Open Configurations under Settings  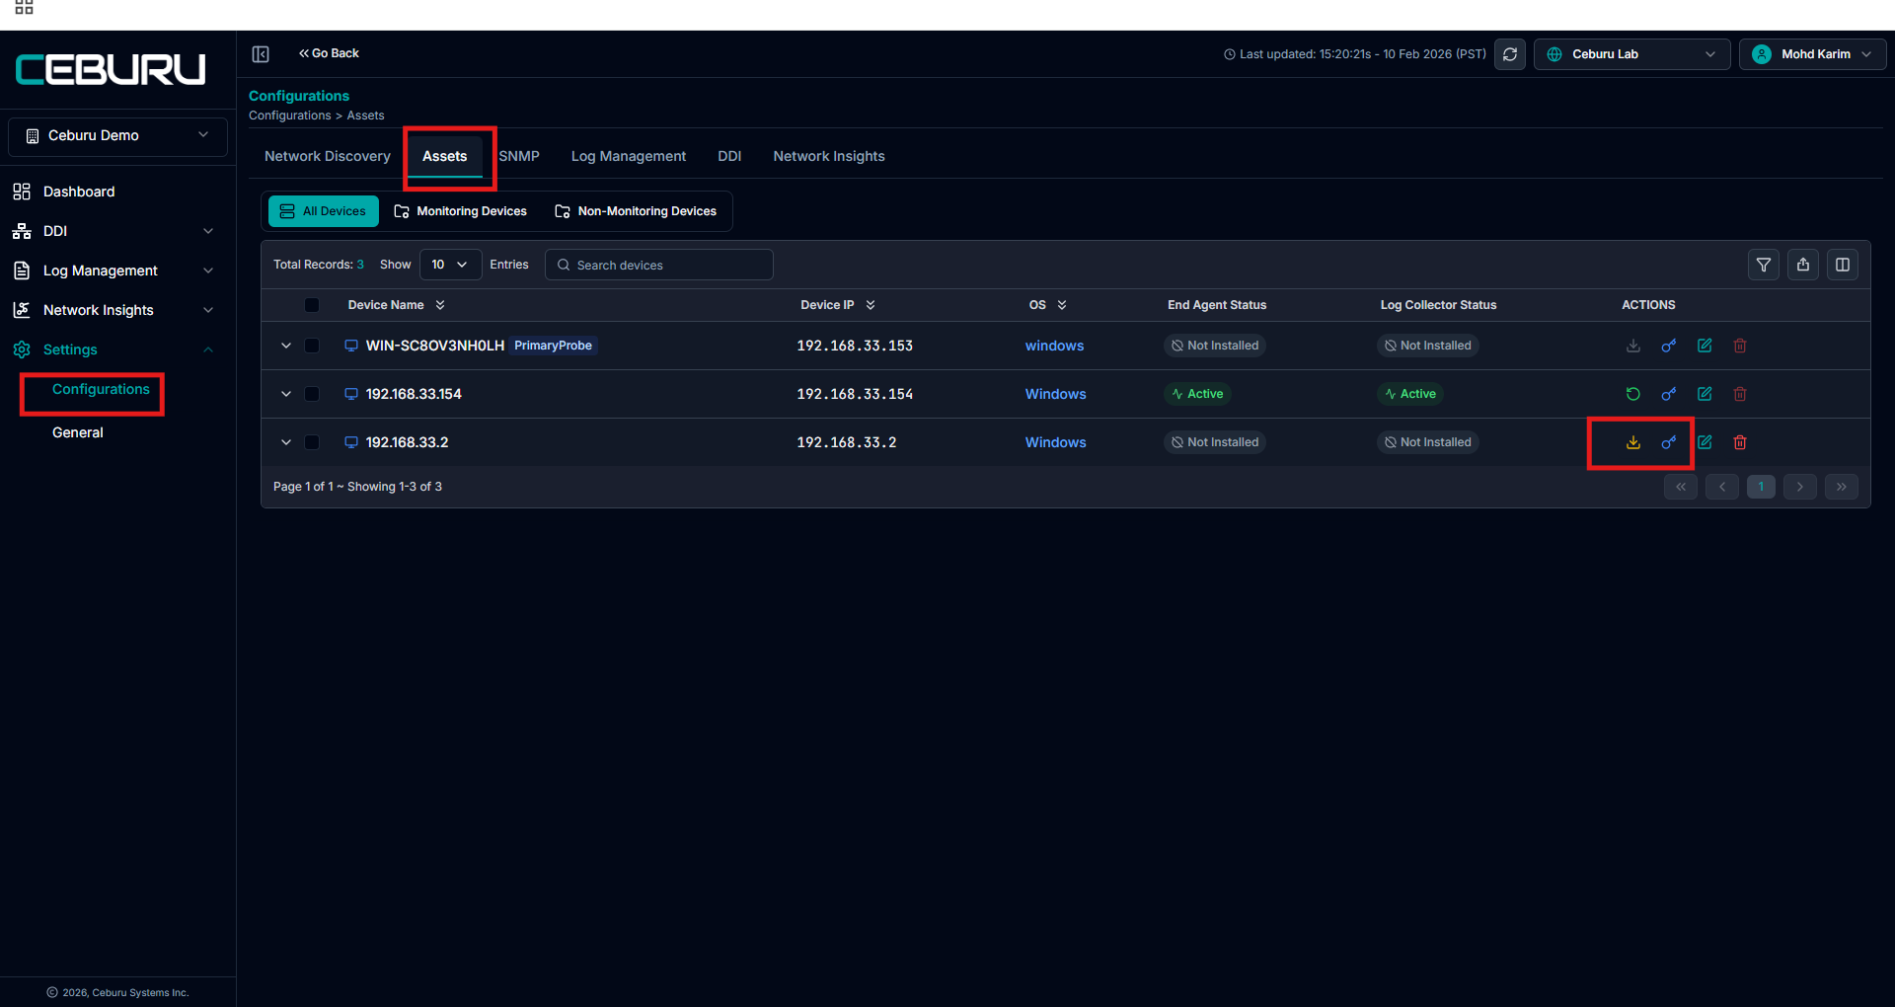pyautogui.click(x=101, y=390)
